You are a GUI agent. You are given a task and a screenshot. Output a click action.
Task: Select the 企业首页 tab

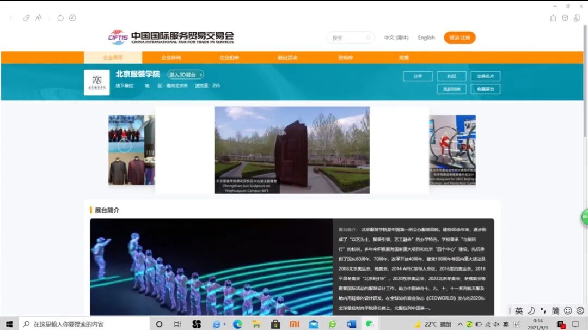[113, 57]
